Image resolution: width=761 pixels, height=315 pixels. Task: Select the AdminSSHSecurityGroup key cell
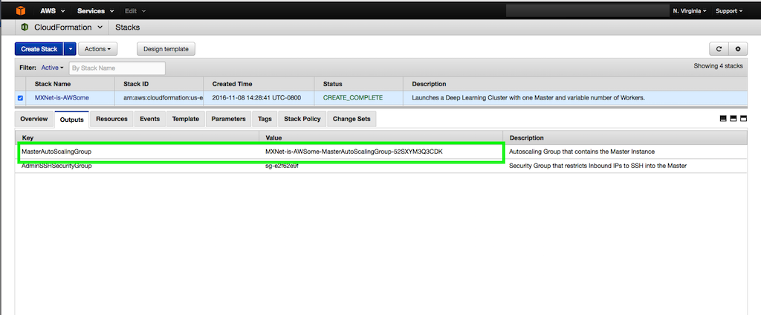click(x=56, y=166)
